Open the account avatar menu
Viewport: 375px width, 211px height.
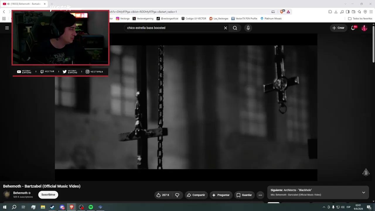pyautogui.click(x=364, y=28)
